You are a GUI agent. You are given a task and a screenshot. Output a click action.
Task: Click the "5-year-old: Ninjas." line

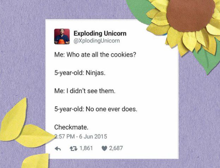coord(80,73)
